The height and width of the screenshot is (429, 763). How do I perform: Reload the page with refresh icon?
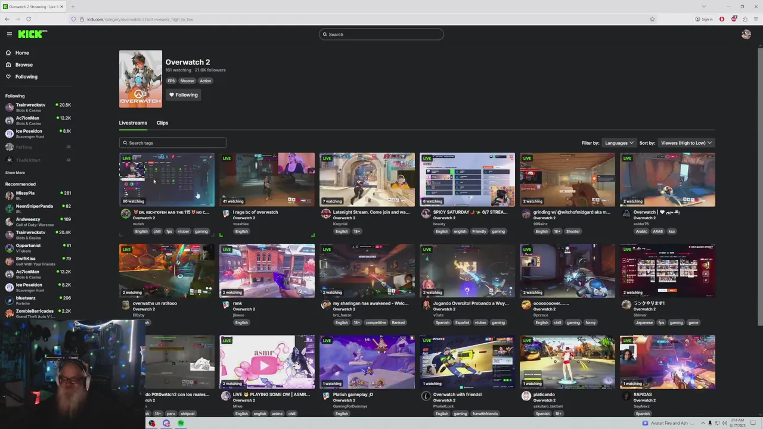28,19
